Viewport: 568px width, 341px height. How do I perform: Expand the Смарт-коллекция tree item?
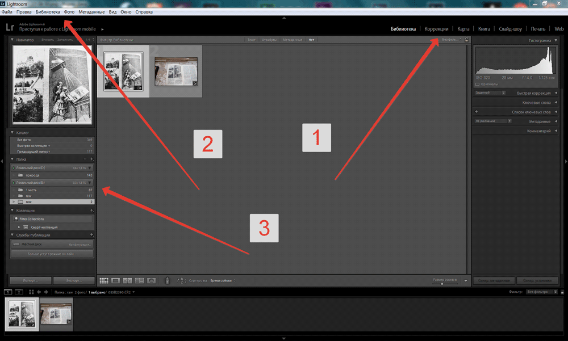click(x=19, y=227)
